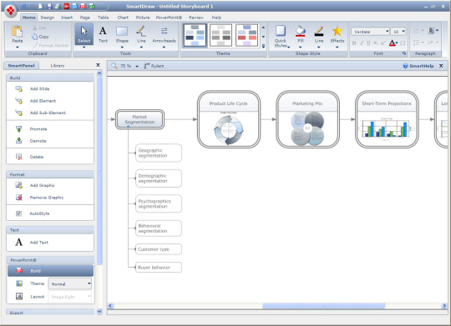Viewport: 451px width, 326px height.
Task: Pick the Line tool in Tools group
Action: [x=141, y=35]
